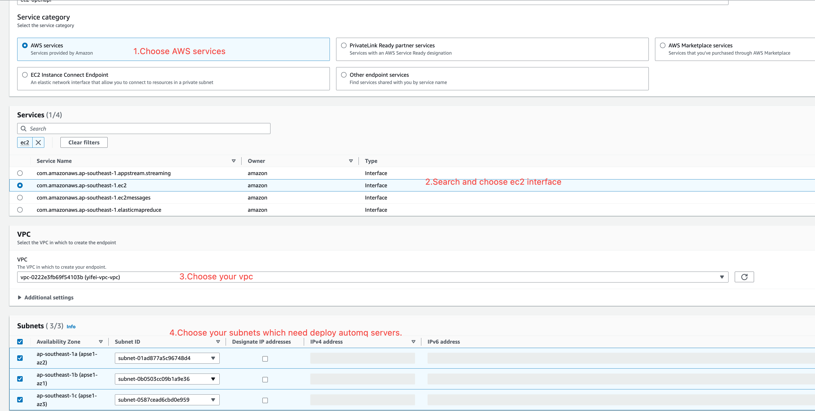This screenshot has width=815, height=411.
Task: Enable Designate IP addresses for ap-southeast-1a
Action: (265, 358)
